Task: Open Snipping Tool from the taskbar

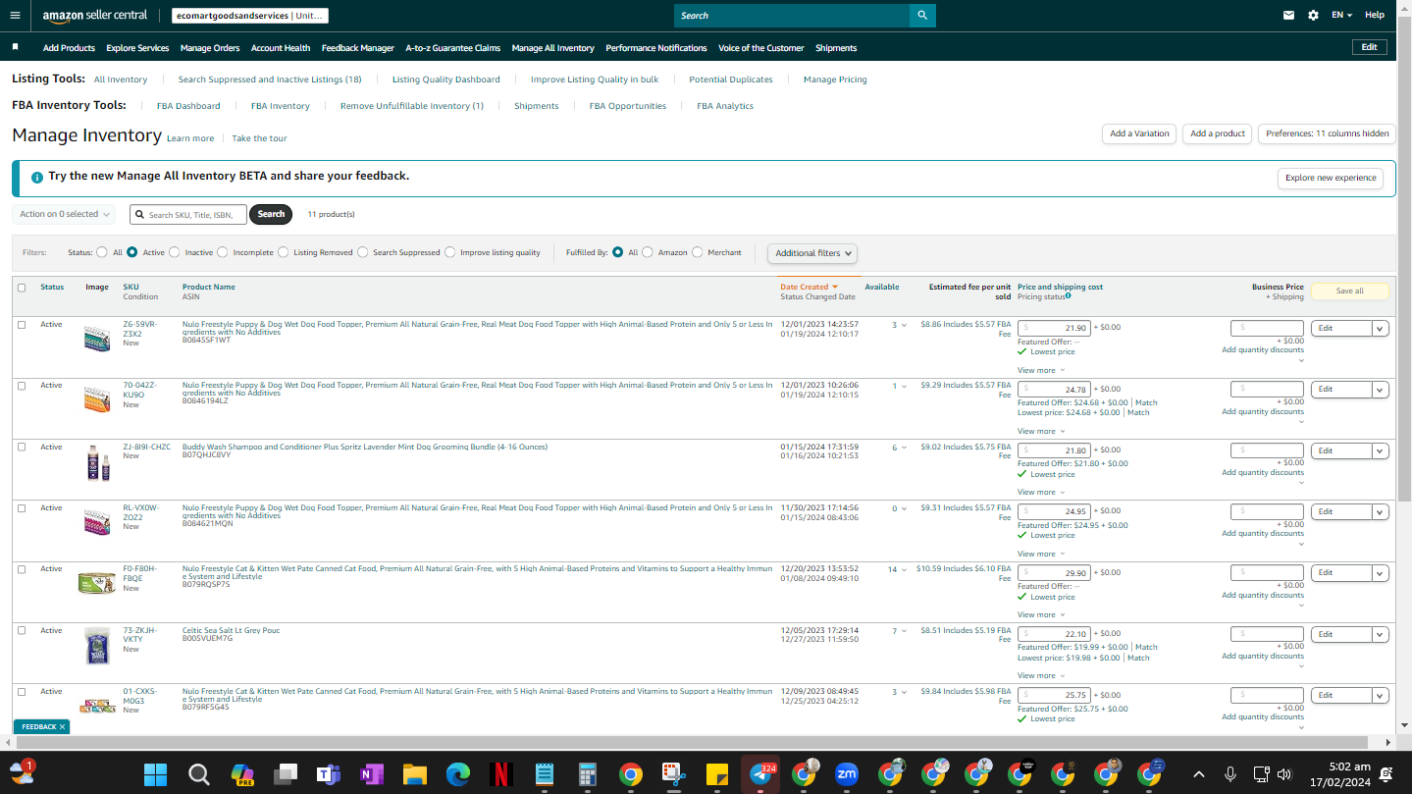Action: (673, 774)
